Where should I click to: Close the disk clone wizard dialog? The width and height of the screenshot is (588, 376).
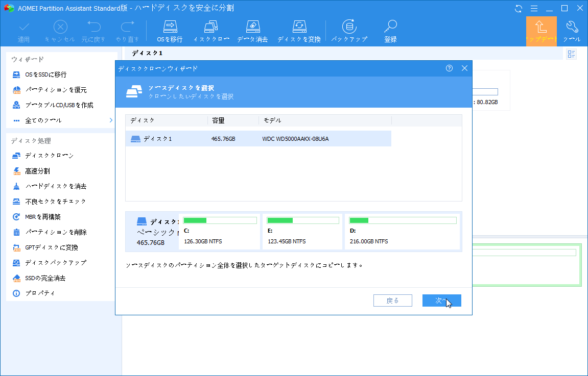[x=464, y=68]
